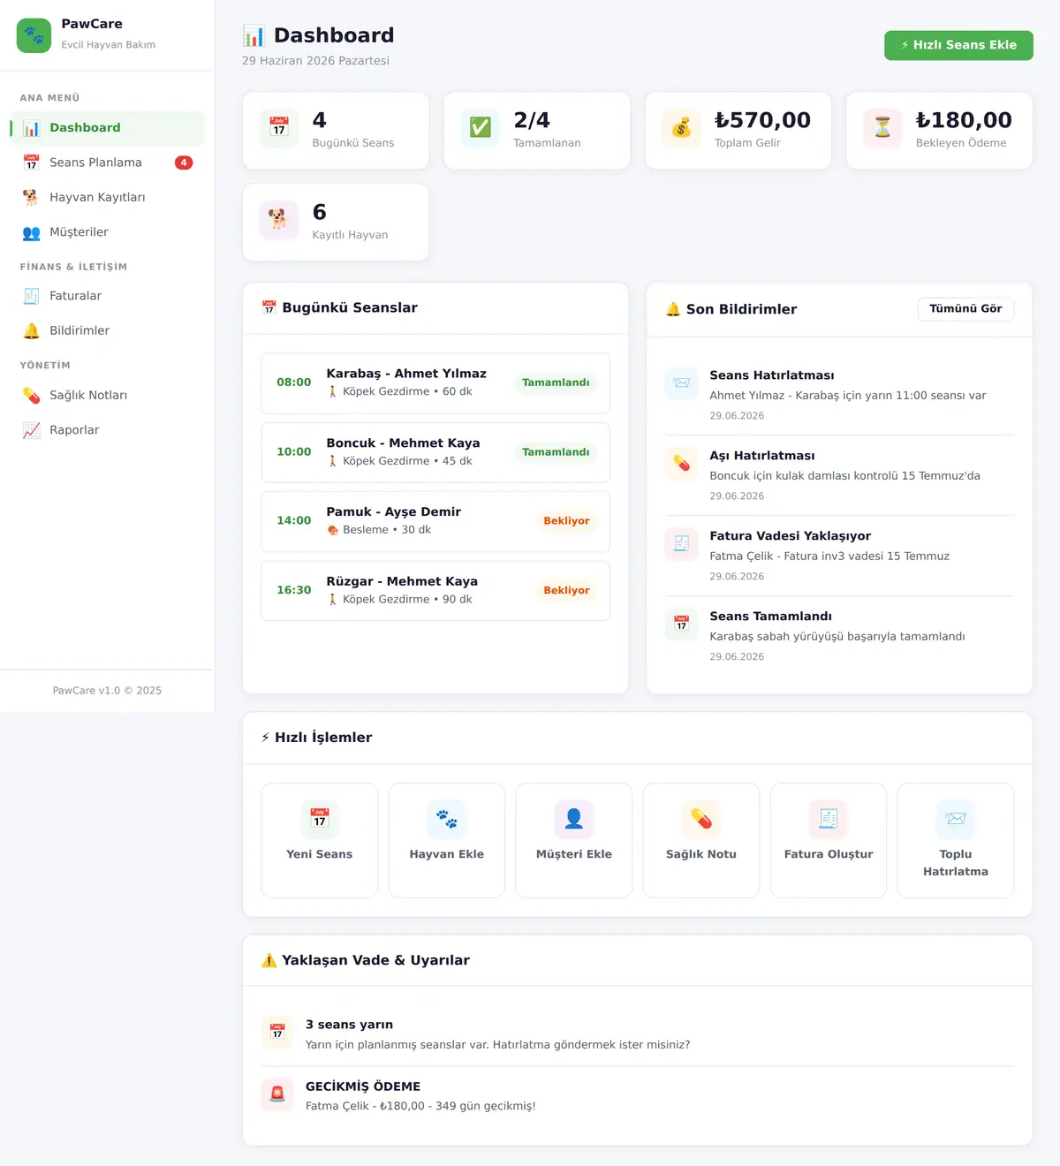Click the calendar icon beside Seans Planlama

pyautogui.click(x=31, y=163)
